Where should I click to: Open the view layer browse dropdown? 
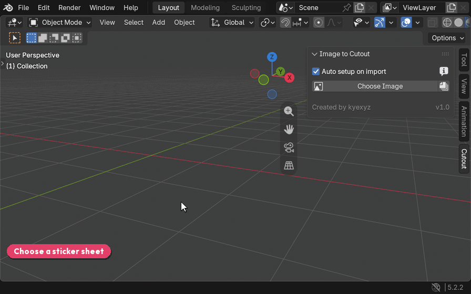coord(390,7)
